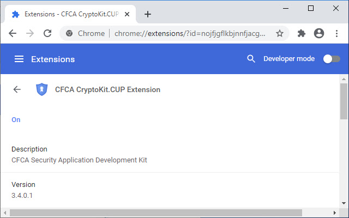Image resolution: width=349 pixels, height=218 pixels.
Task: Click the Extensions header title
Action: [x=53, y=59]
